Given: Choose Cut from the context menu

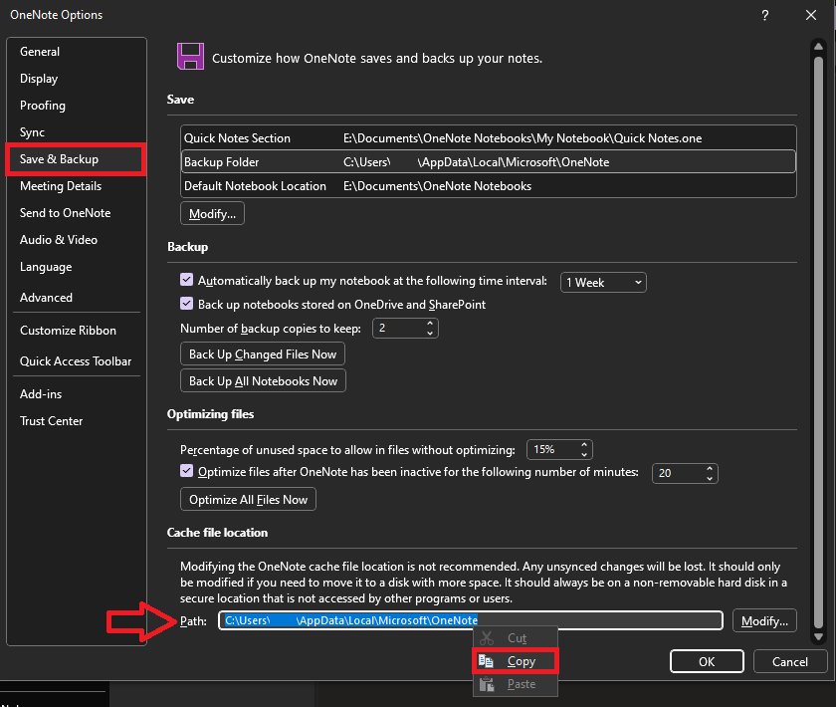Looking at the screenshot, I should 516,638.
